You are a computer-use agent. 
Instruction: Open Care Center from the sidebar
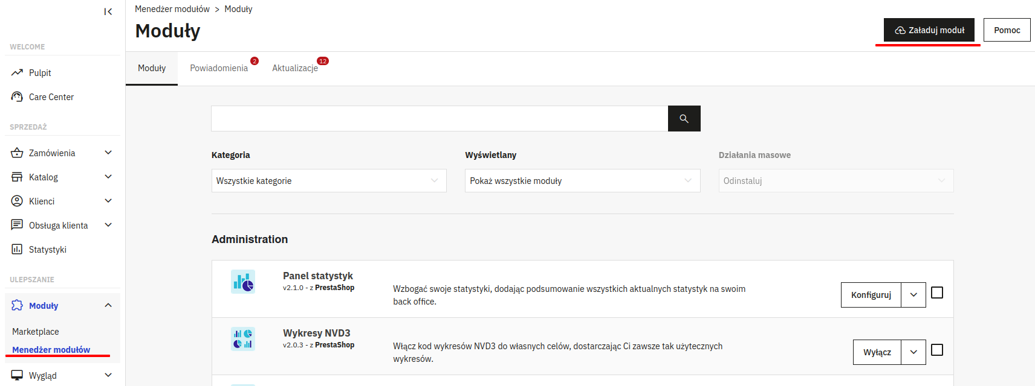(x=51, y=97)
